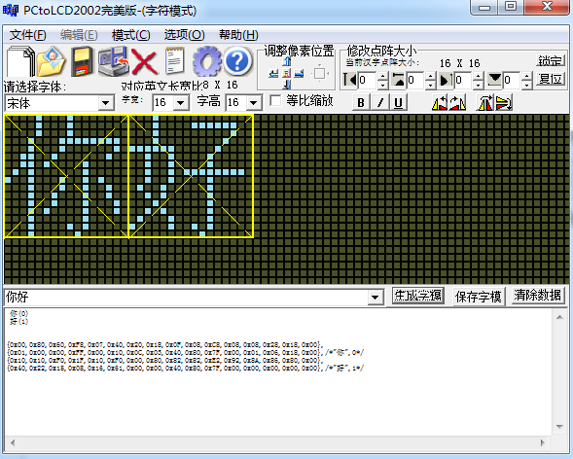Image resolution: width=573 pixels, height=459 pixels.
Task: Open the 选项(O) menu
Action: 184,35
